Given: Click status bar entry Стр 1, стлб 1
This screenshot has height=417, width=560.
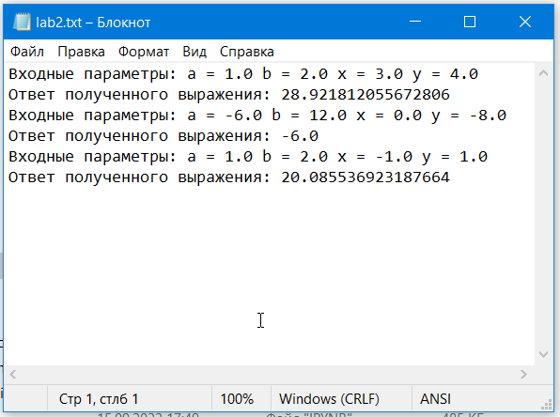Looking at the screenshot, I should click(99, 399).
